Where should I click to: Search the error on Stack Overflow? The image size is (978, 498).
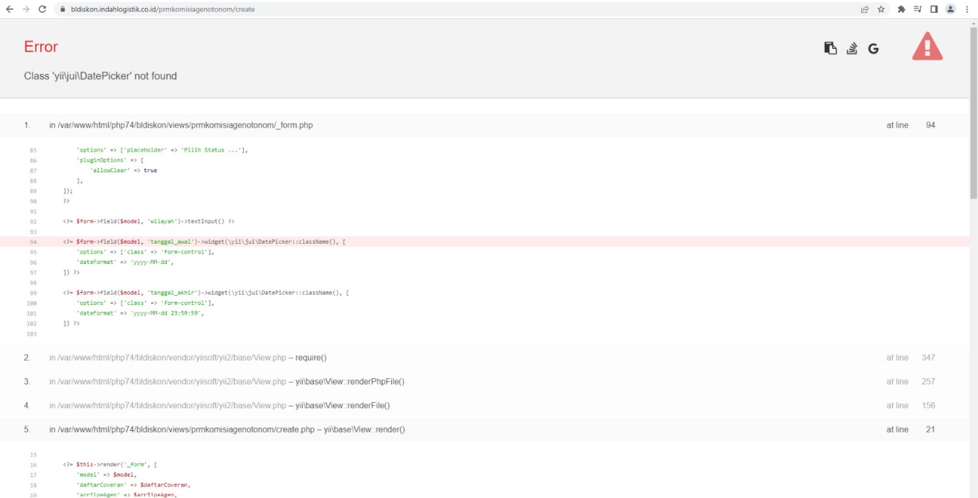click(x=852, y=48)
